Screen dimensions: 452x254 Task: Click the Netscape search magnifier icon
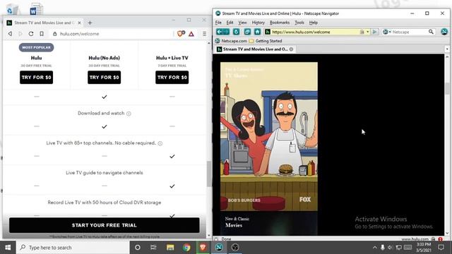click(x=431, y=32)
